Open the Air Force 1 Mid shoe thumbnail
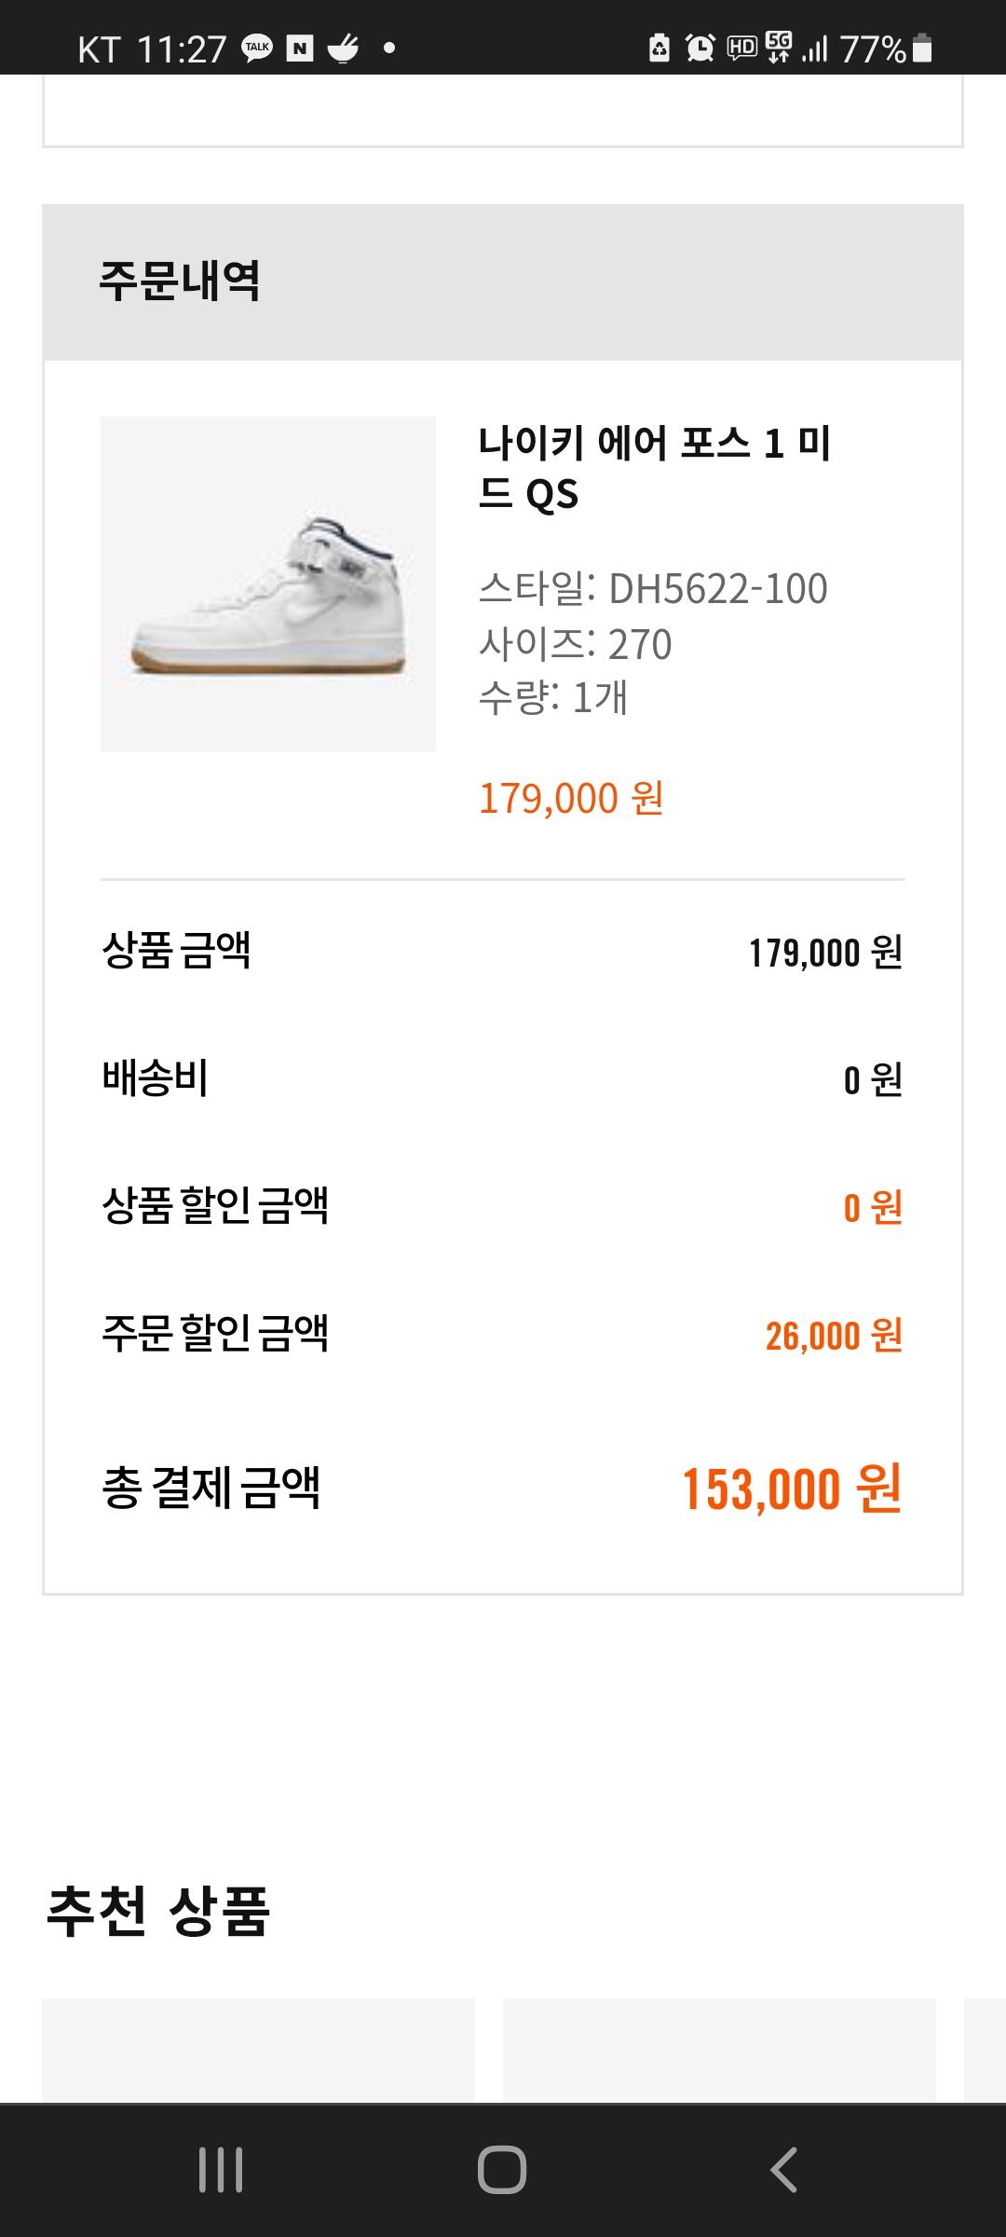The height and width of the screenshot is (2237, 1006). pyautogui.click(x=268, y=584)
